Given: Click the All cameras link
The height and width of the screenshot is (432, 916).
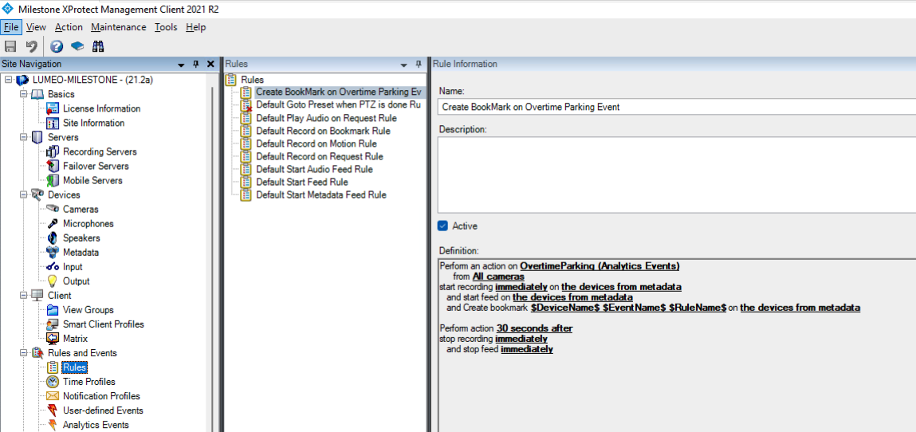Looking at the screenshot, I should tap(498, 276).
